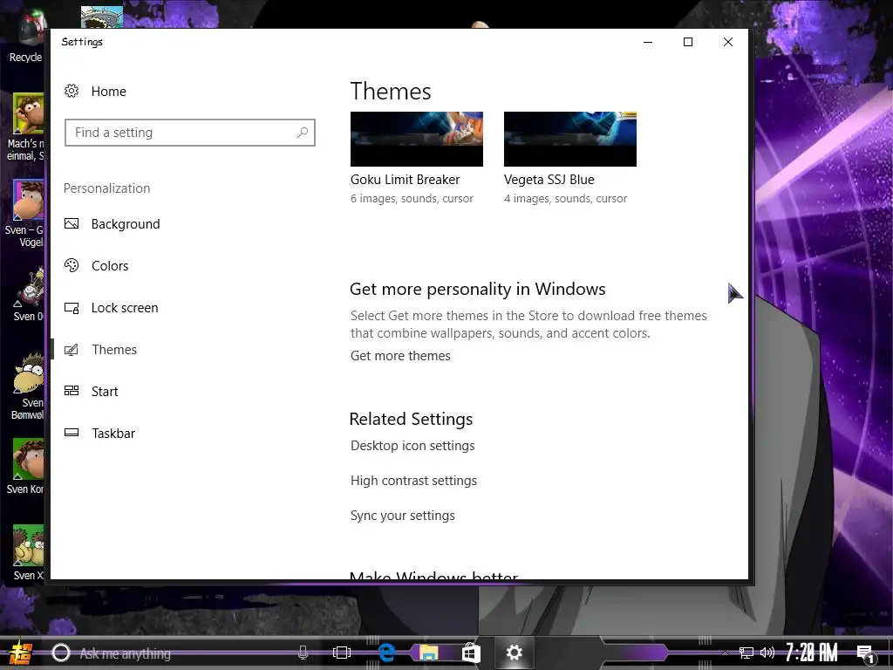Open the network icon in system tray
This screenshot has height=670, width=893.
point(746,653)
